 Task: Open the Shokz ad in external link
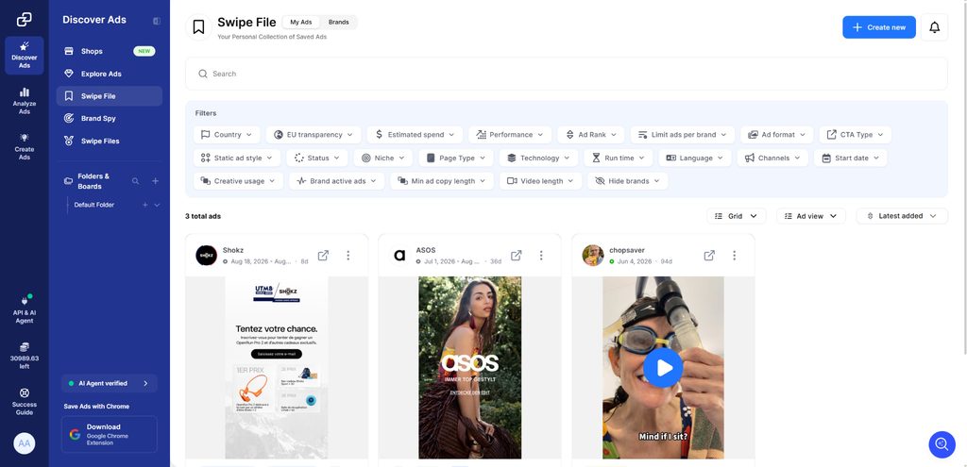coord(323,255)
